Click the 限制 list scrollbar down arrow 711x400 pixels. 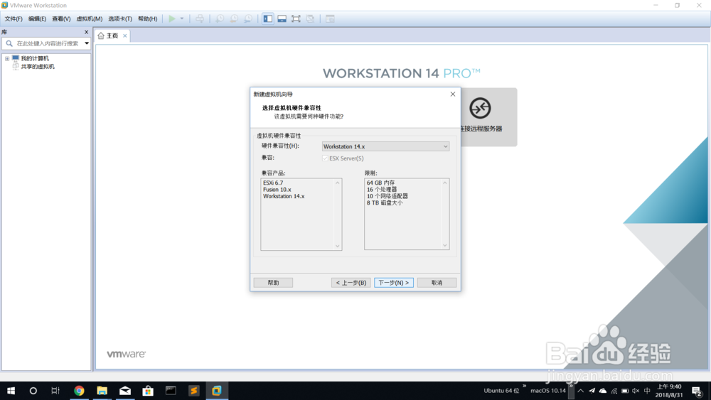click(x=445, y=246)
